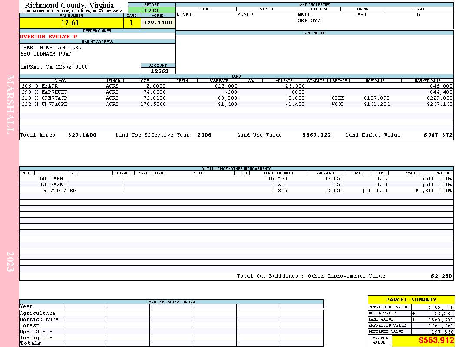This screenshot has width=456, height=347.
Task: Click the use value $141,224
Action: [x=377, y=104]
